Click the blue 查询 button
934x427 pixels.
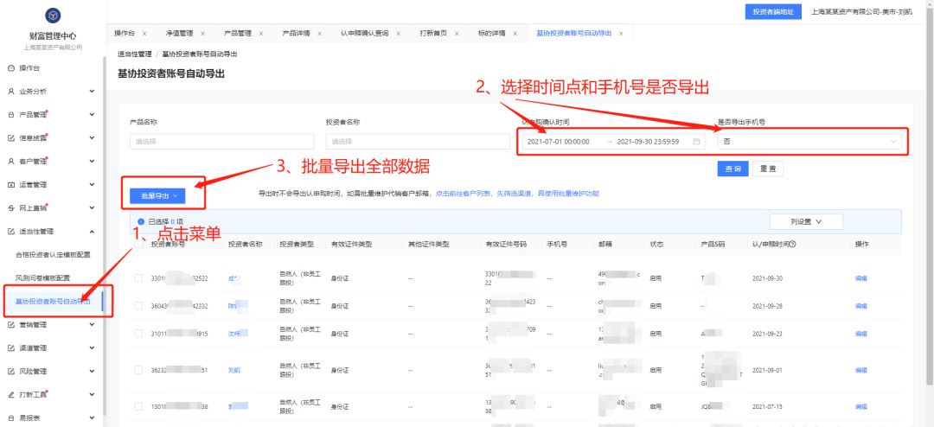(732, 169)
